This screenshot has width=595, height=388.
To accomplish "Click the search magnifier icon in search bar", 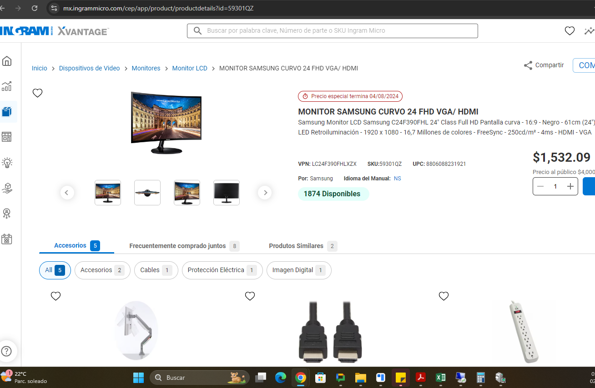I will click(x=197, y=31).
